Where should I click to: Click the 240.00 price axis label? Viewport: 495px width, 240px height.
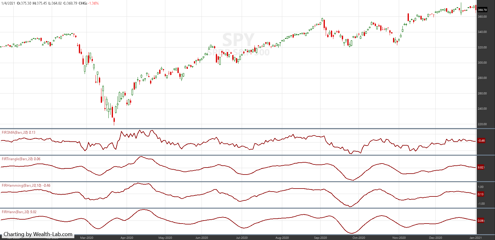pyautogui.click(x=482, y=109)
